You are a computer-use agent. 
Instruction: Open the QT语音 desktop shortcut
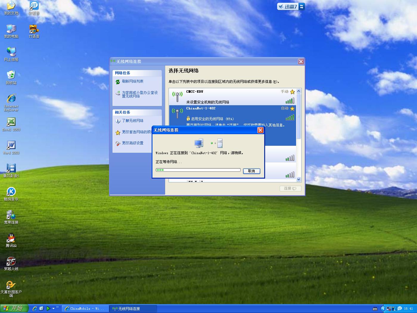[34, 8]
